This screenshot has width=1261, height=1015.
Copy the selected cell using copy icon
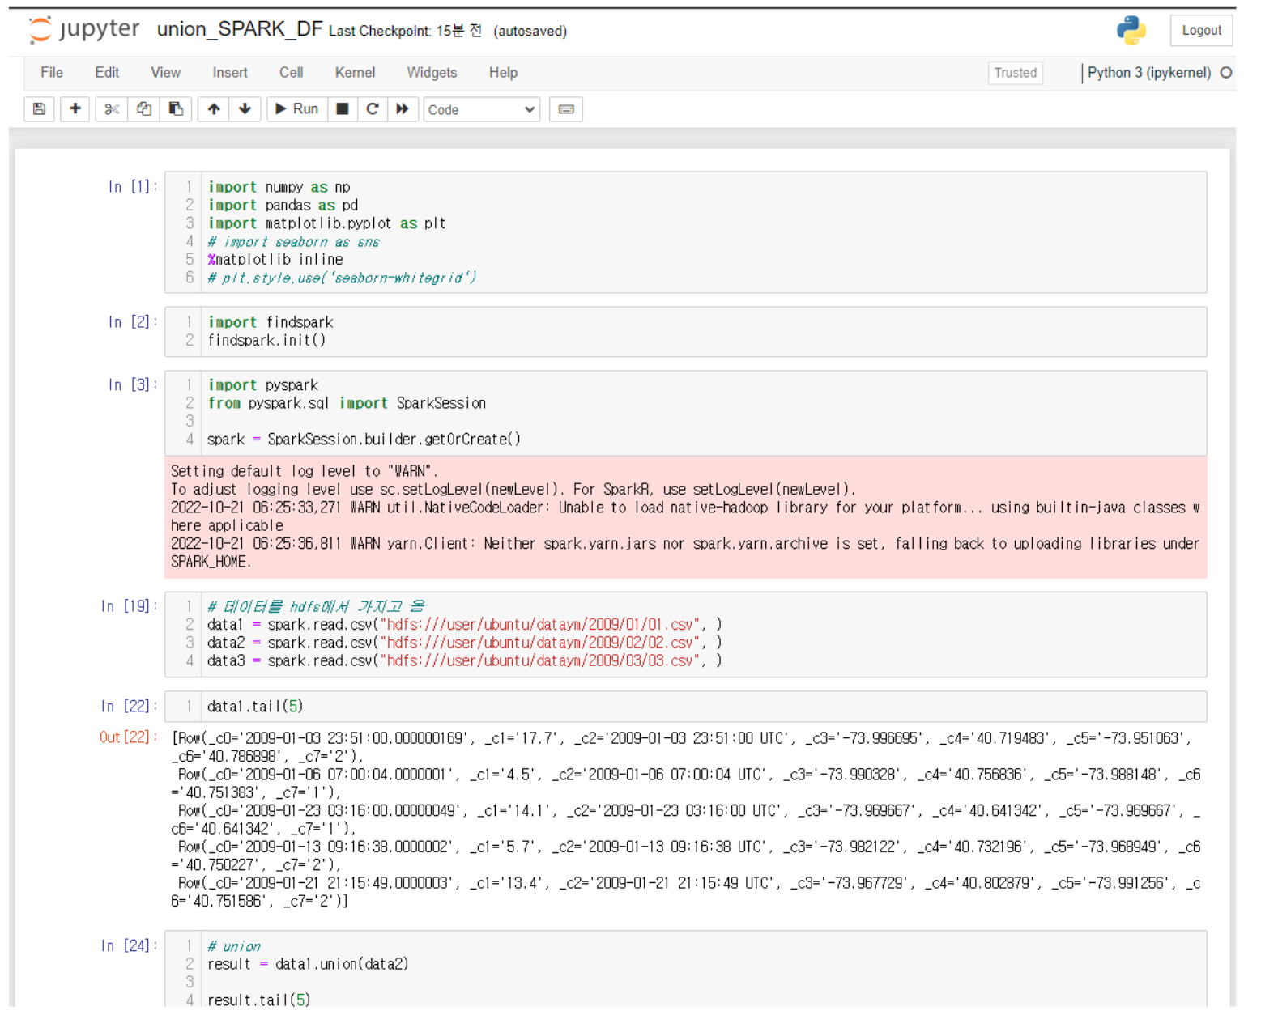[x=144, y=109]
